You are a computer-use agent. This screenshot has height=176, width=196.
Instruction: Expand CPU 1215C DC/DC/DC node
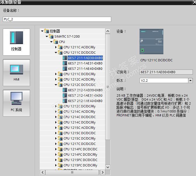(56, 133)
